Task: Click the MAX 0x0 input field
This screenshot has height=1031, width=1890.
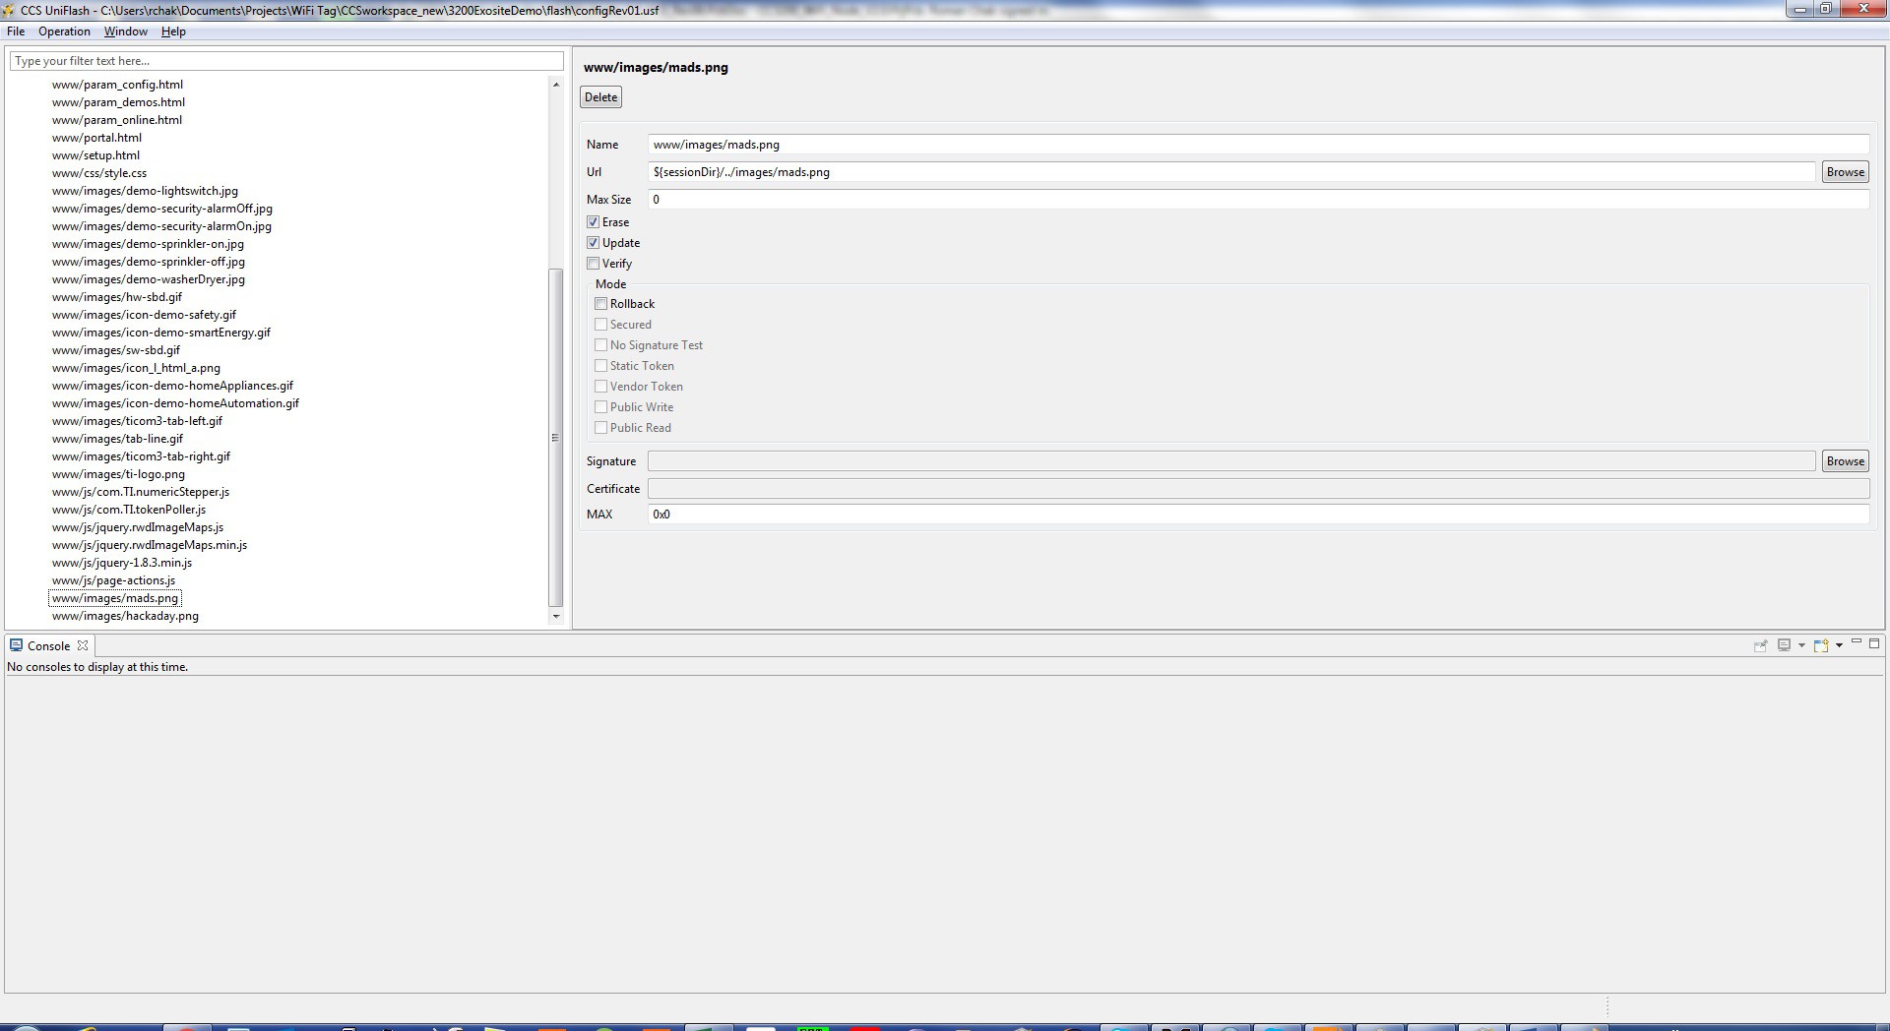Action: (x=1258, y=515)
